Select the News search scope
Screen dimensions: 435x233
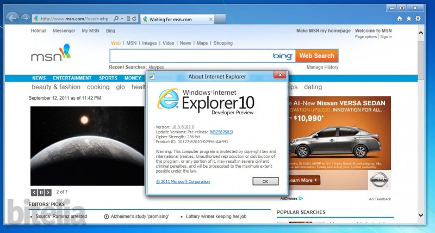click(185, 43)
